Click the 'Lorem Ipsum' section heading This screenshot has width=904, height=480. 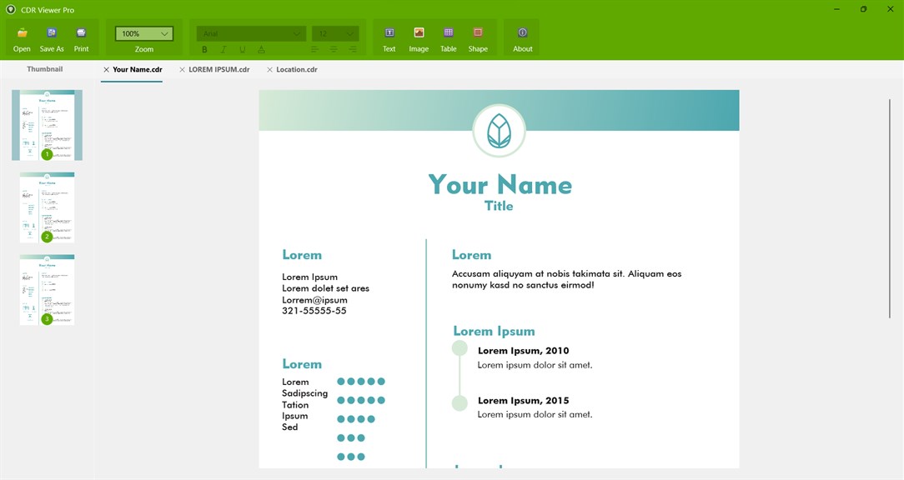494,332
